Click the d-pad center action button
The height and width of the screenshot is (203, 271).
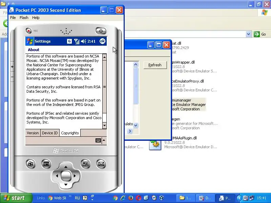[66, 176]
